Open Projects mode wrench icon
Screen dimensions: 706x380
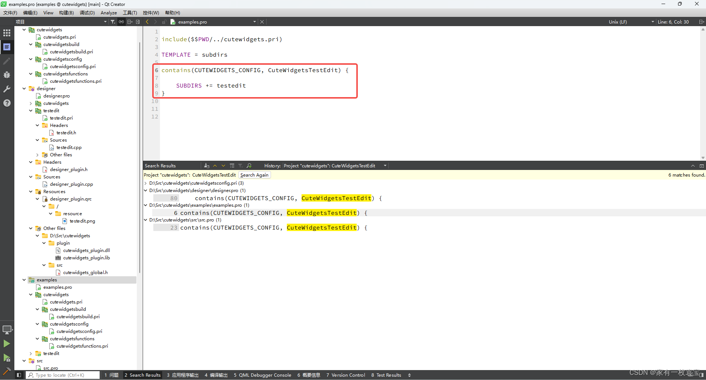(x=7, y=89)
